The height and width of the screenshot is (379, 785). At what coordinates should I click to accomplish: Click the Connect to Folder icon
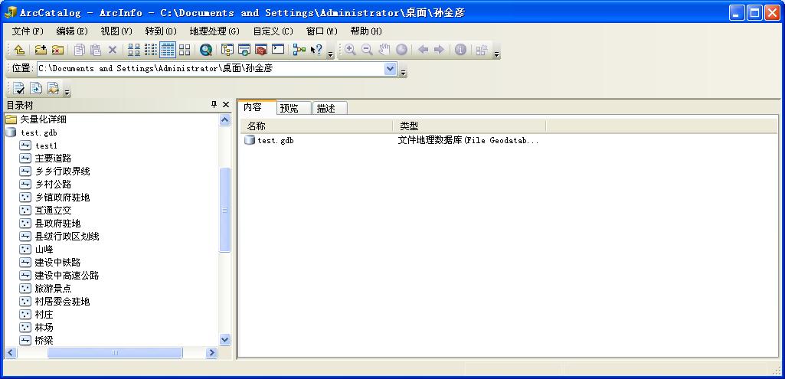(x=41, y=50)
